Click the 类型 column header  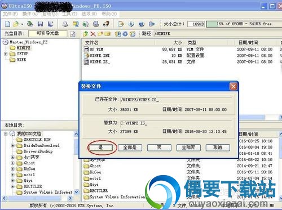192,43
